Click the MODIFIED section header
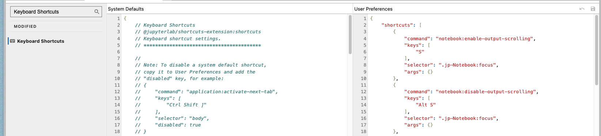601x136 pixels. coord(25,26)
